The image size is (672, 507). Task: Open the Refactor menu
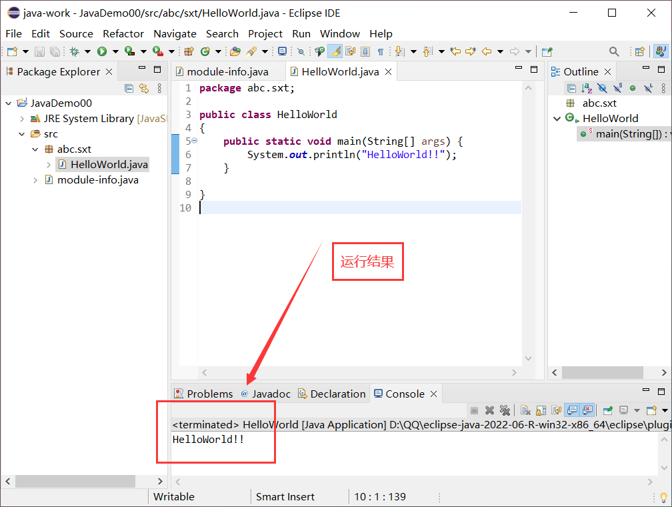(x=123, y=34)
